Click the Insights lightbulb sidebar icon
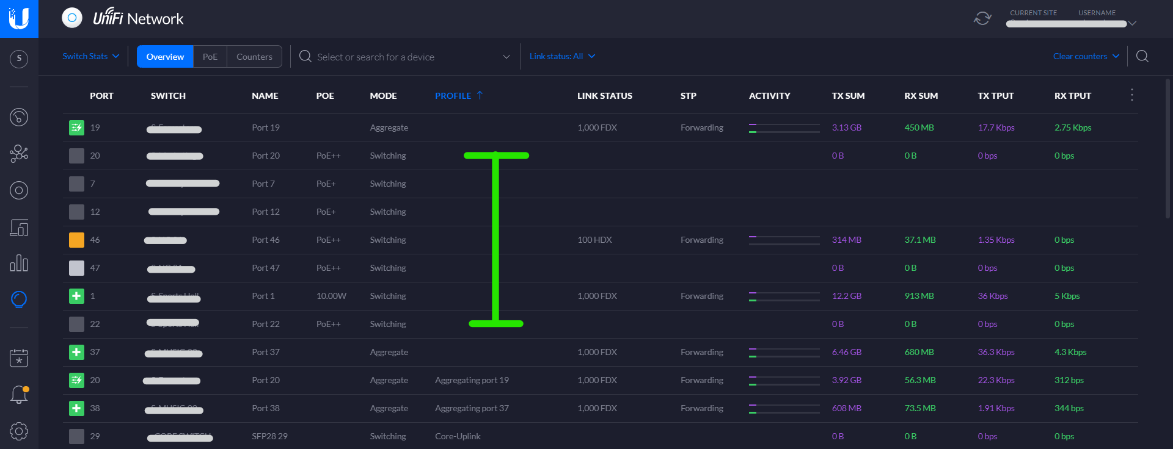1173x449 pixels. click(x=19, y=300)
